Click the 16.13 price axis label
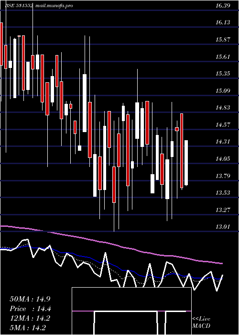Viewport: 239px width, 335px height. 223,22
